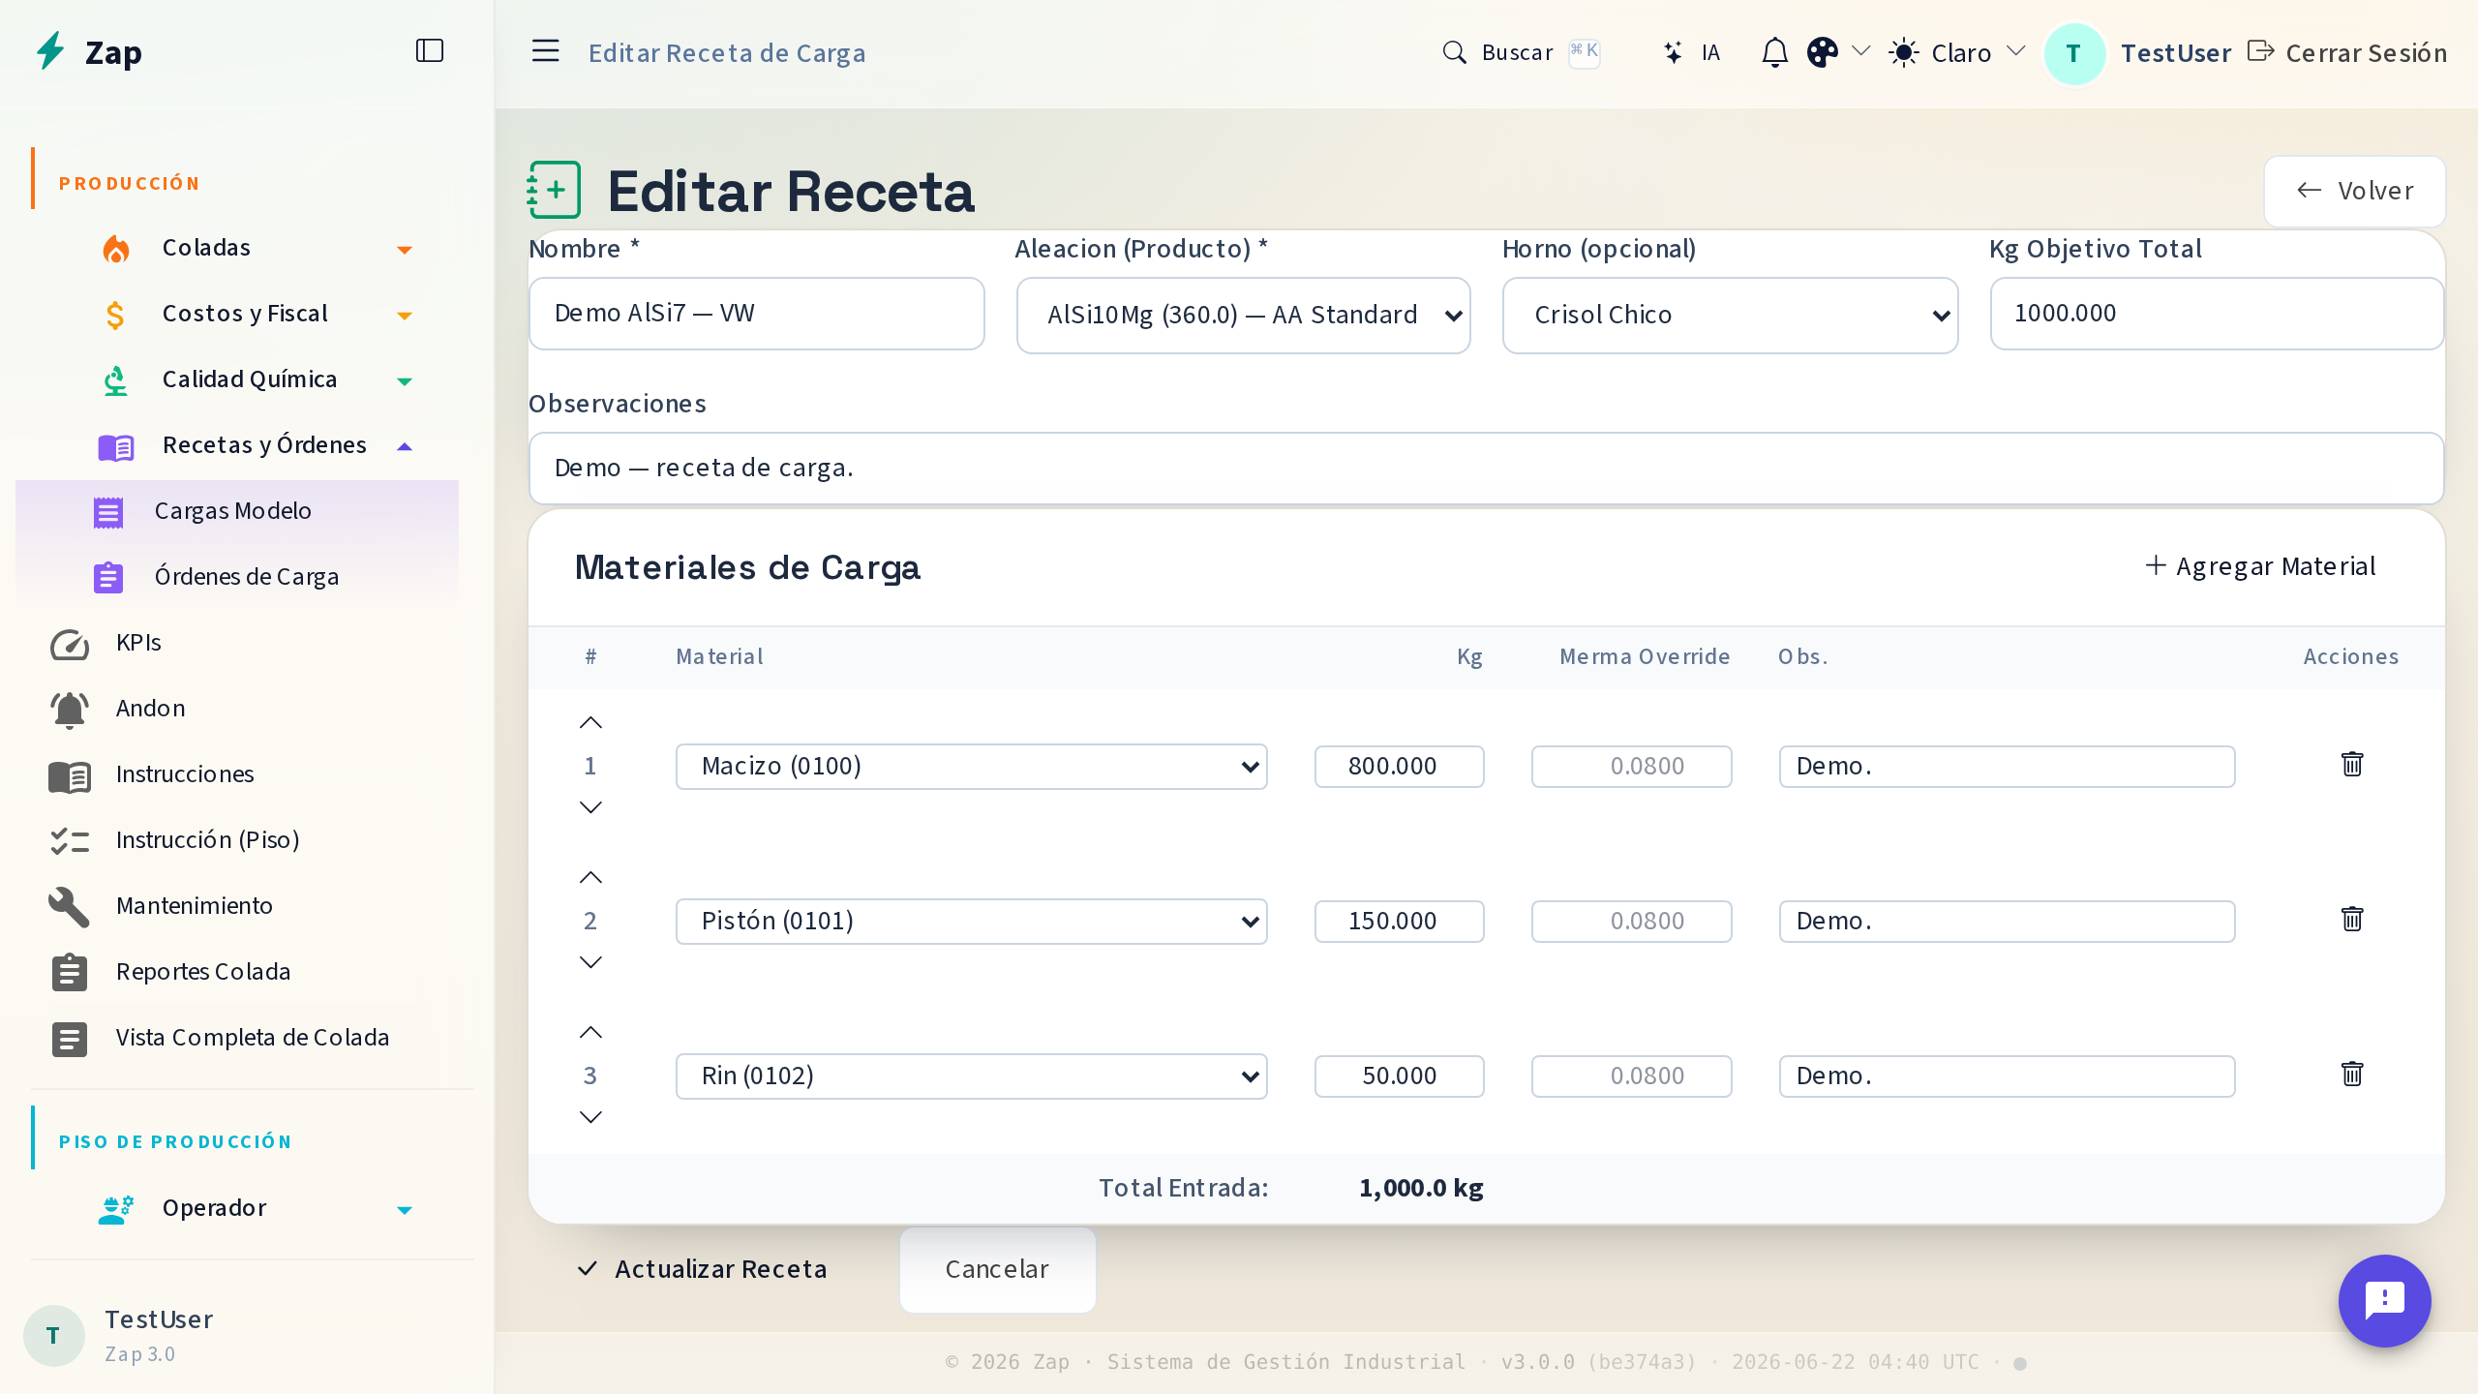Screen dimensions: 2478x1394
Task: Move row 1 Macizo down
Action: [590, 807]
